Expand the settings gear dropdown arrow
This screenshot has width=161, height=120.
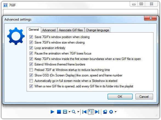tap(116, 112)
